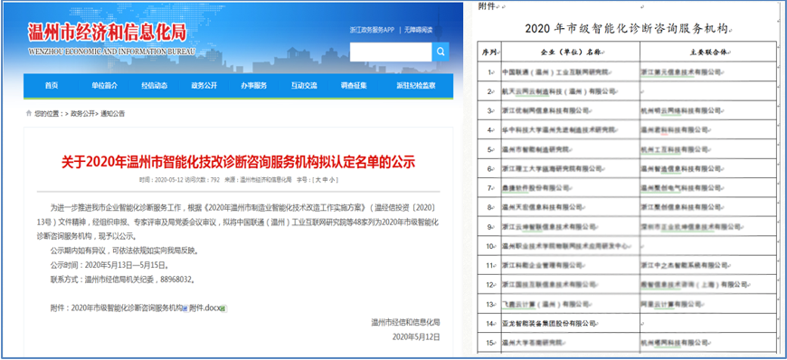Set font size to 大
787x360 pixels.
(x=317, y=179)
